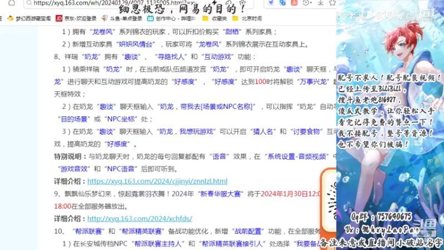Open the znnlzl.html 详细介绍 link
Image resolution: width=444 pixels, height=250 pixels.
point(157,181)
